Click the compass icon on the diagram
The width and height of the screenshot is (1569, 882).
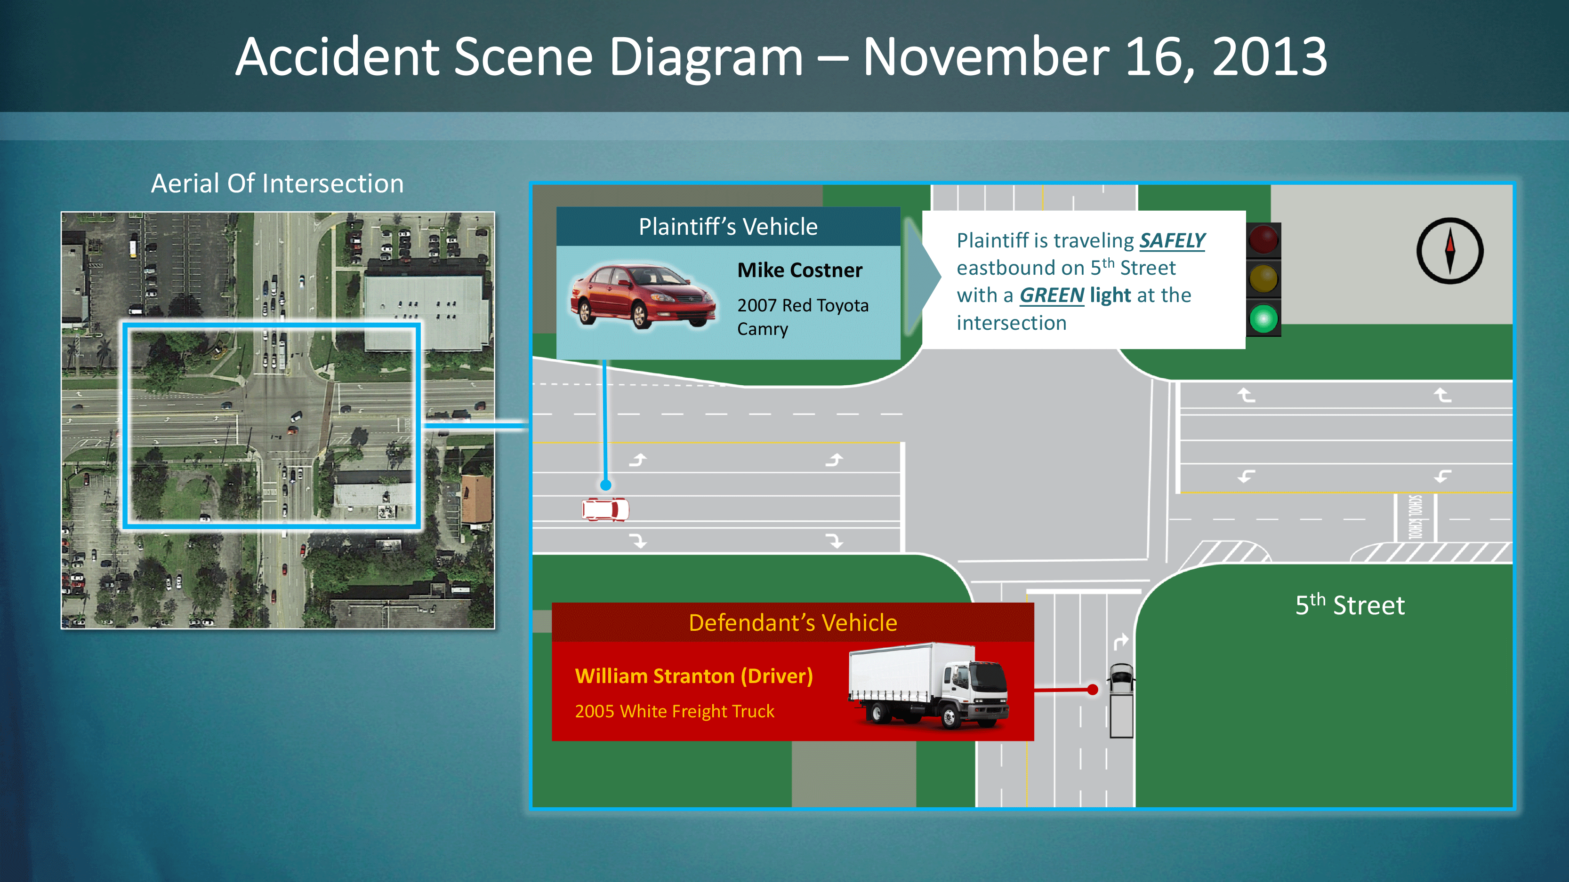(1449, 251)
